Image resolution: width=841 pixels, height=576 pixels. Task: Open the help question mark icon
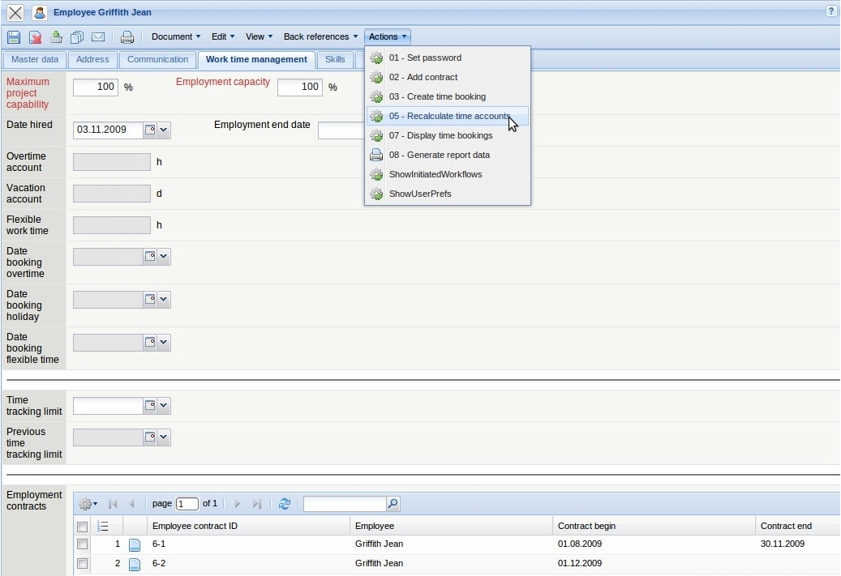831,11
